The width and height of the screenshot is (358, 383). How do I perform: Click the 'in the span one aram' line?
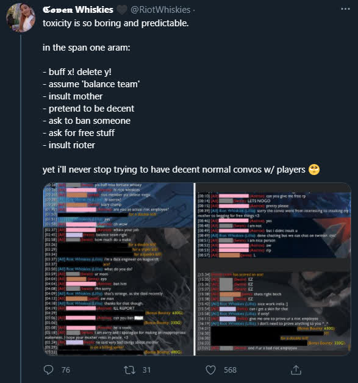pos(87,48)
